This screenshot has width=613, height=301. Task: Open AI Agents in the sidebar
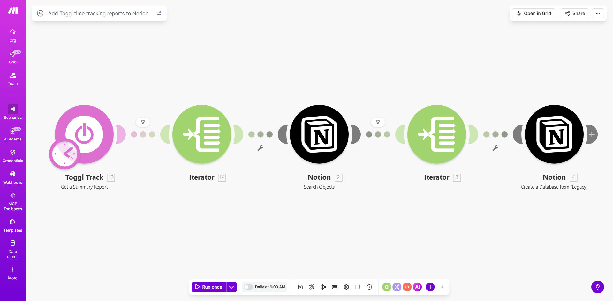coord(13,134)
